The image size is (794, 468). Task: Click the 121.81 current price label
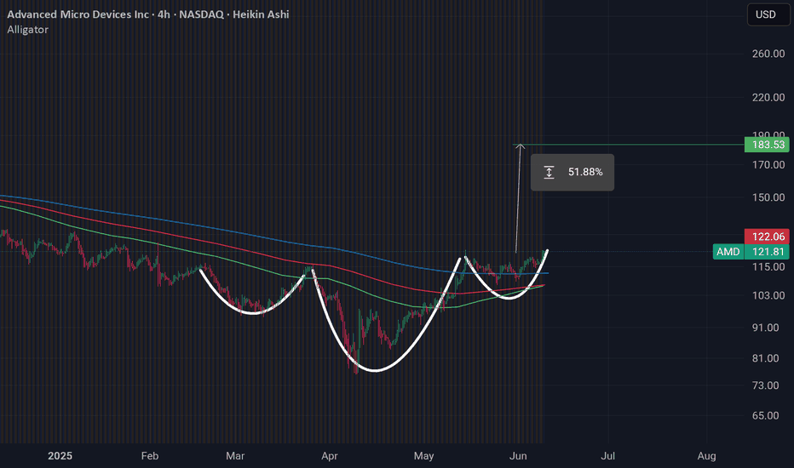point(767,252)
